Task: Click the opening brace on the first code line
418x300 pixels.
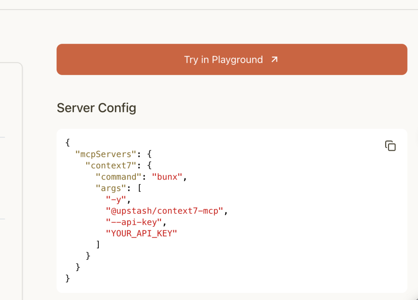Action: (x=68, y=142)
